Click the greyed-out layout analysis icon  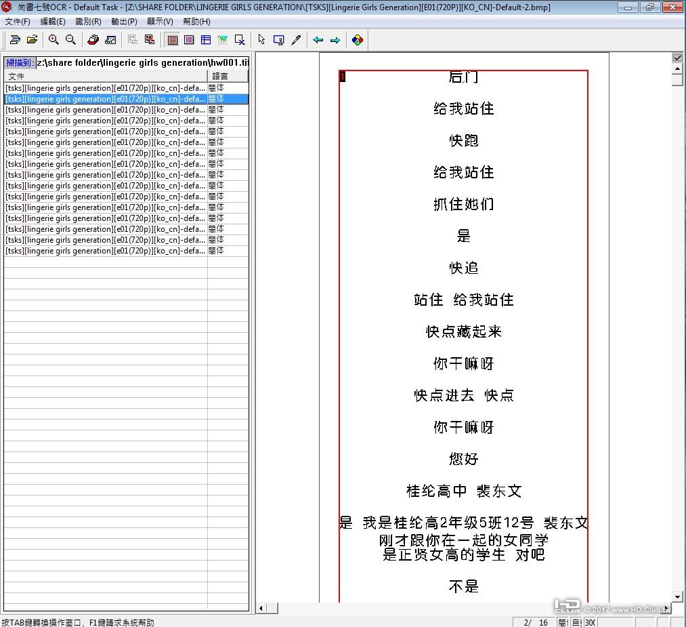coord(132,40)
